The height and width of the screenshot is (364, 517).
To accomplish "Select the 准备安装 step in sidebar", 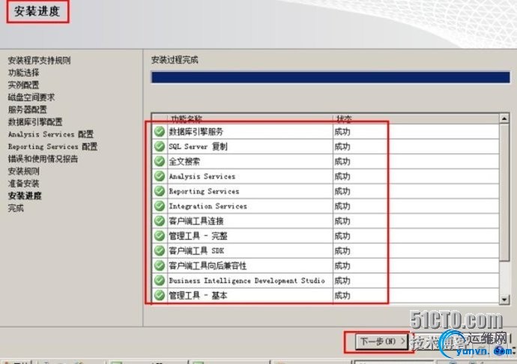I will click(x=23, y=183).
